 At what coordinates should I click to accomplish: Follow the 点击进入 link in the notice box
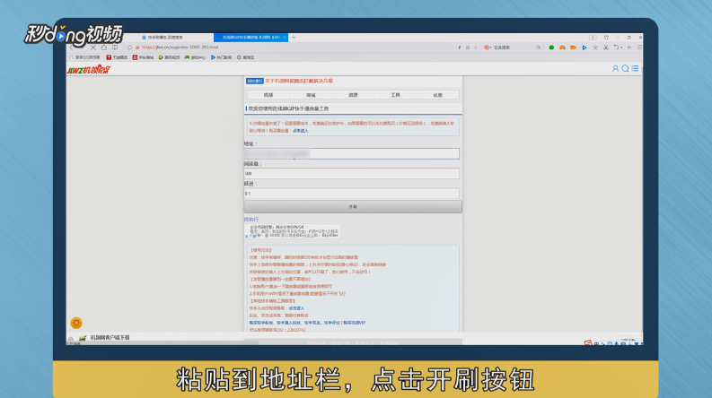[x=300, y=131]
